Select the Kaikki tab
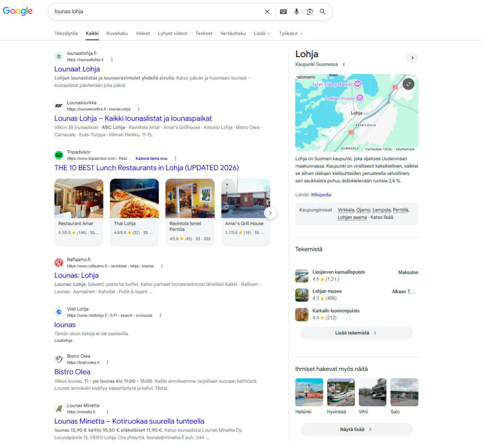 point(92,33)
